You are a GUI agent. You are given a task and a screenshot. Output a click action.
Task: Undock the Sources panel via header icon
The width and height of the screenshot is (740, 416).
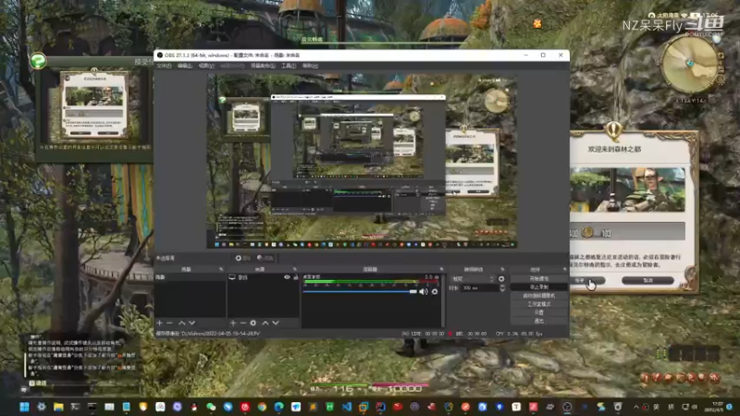[x=295, y=269]
